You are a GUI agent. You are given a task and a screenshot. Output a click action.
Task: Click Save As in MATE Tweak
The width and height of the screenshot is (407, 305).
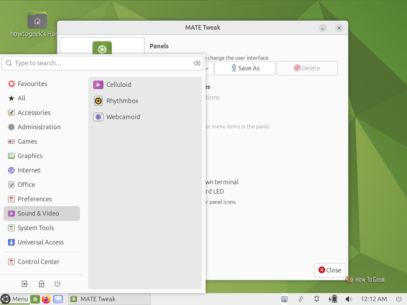tap(245, 68)
